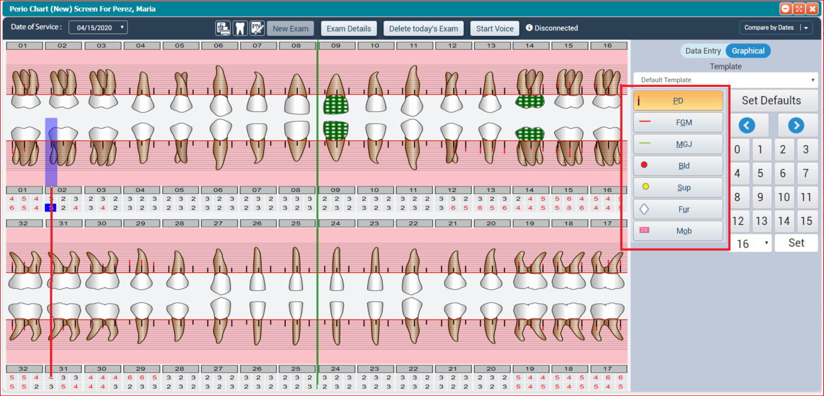Switch to Graphical mode

tap(748, 51)
